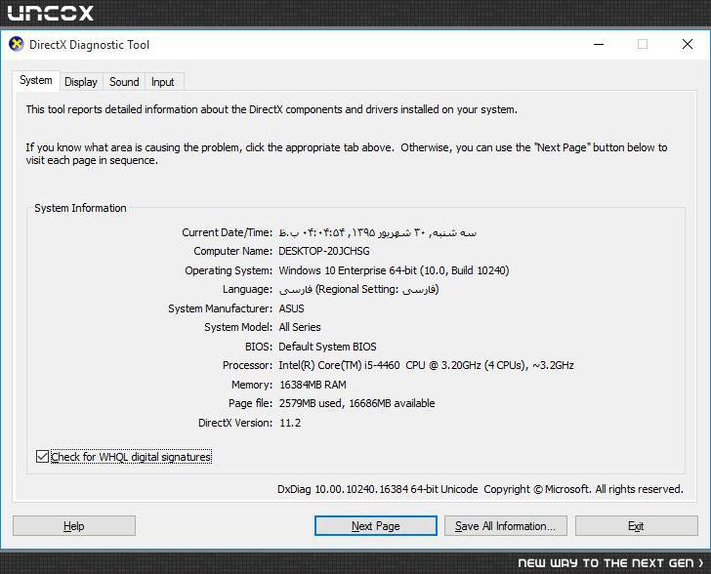Click the Exit button
Screen dimensions: 711x574
click(x=636, y=526)
